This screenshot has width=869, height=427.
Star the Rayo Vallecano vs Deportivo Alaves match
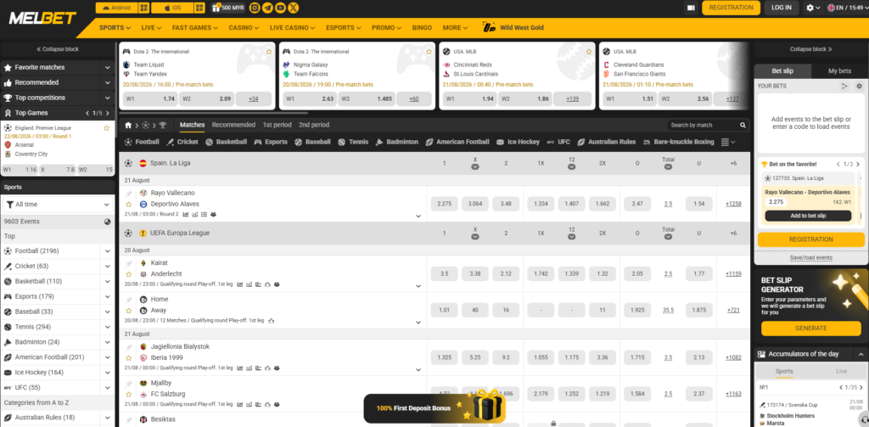pyautogui.click(x=129, y=204)
